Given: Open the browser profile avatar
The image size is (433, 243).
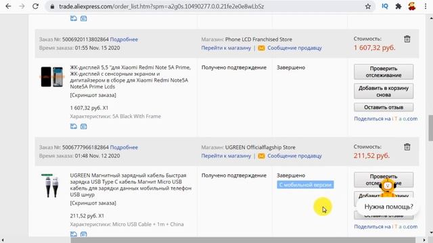Looking at the screenshot, I should [412, 6].
